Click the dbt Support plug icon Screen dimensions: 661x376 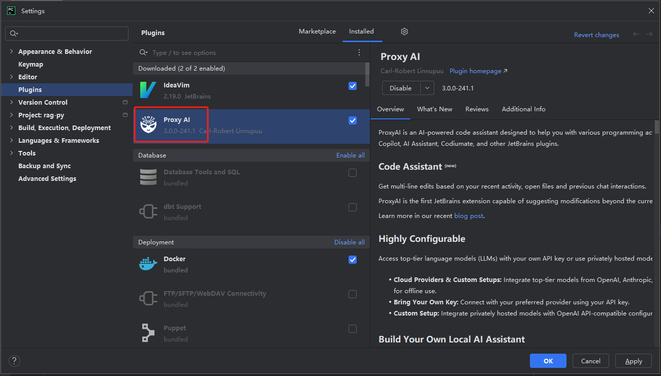[148, 212]
